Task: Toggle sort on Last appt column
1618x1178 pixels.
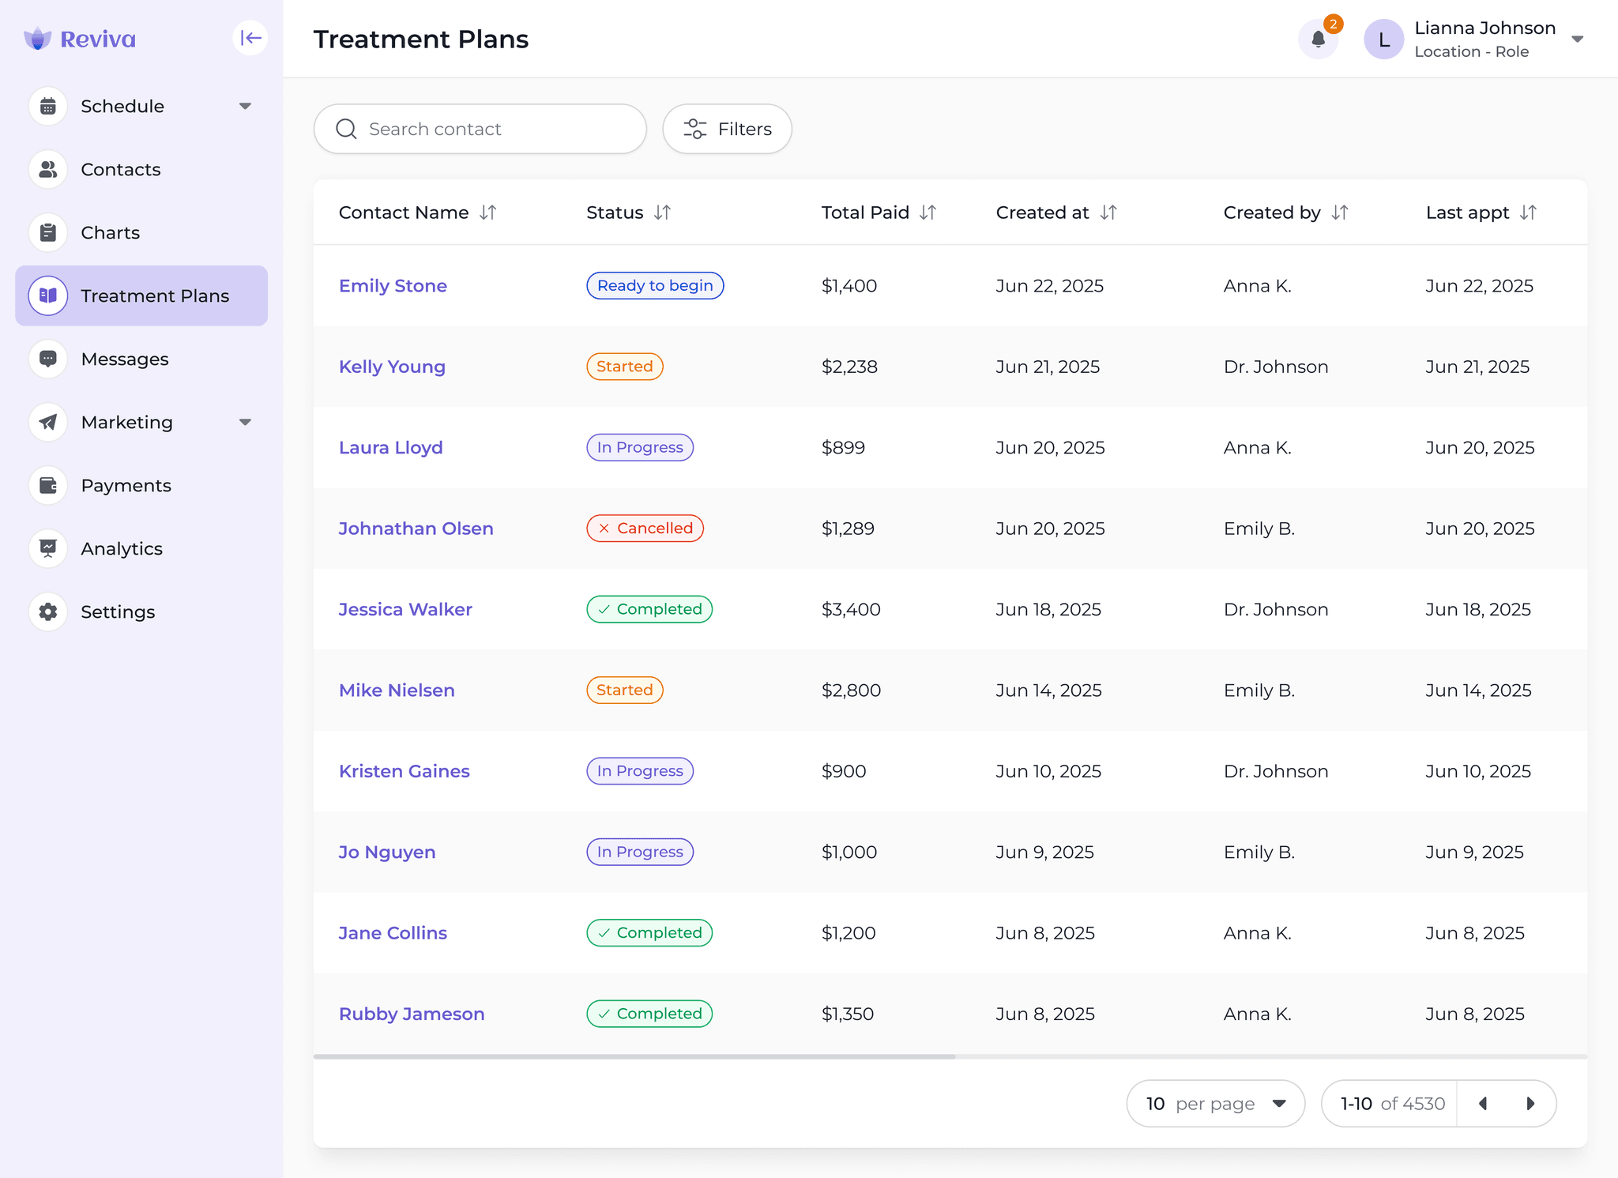Action: point(1529,213)
